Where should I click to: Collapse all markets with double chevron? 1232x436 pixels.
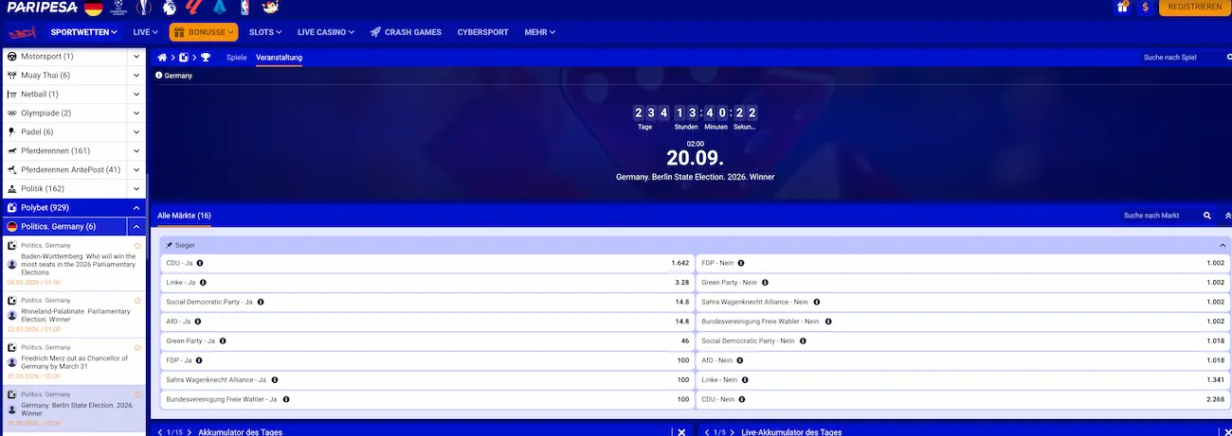click(1228, 216)
